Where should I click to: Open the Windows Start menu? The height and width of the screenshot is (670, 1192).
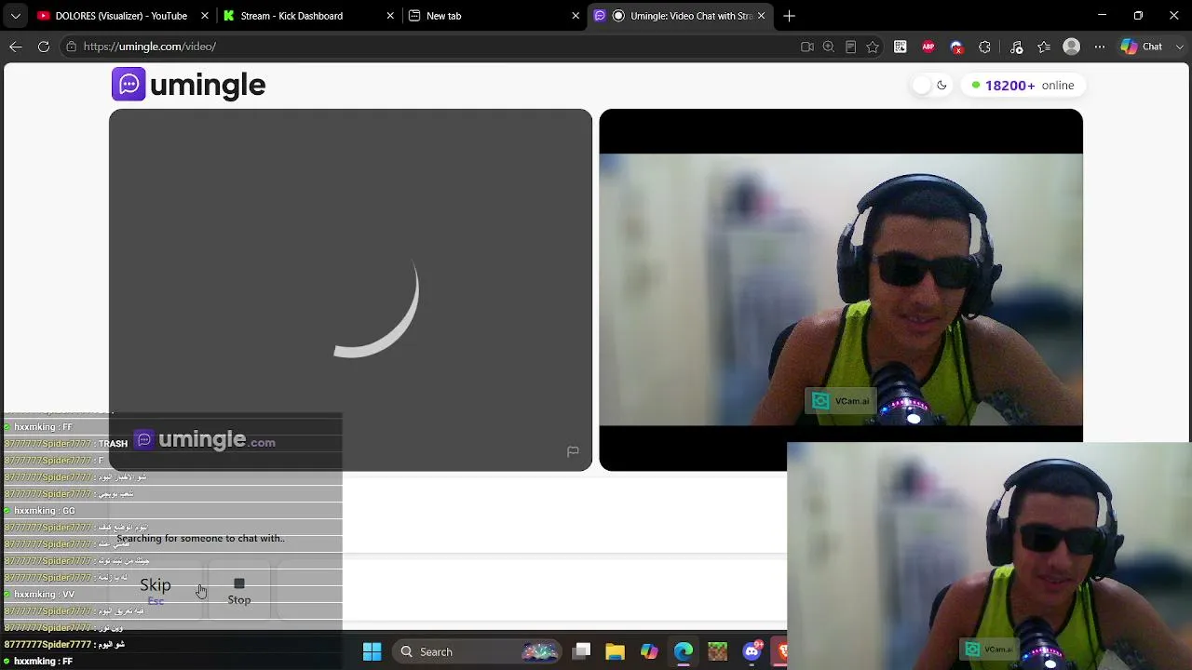coord(372,651)
